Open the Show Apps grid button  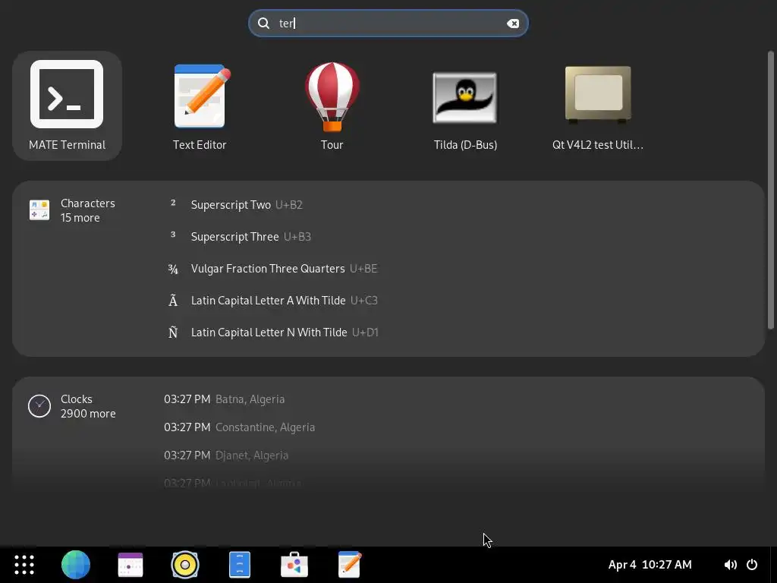click(x=24, y=565)
